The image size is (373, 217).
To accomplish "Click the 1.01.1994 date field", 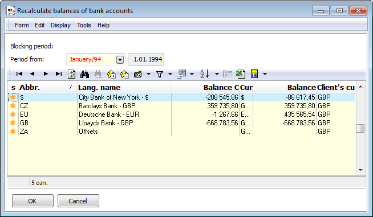I will pos(146,60).
